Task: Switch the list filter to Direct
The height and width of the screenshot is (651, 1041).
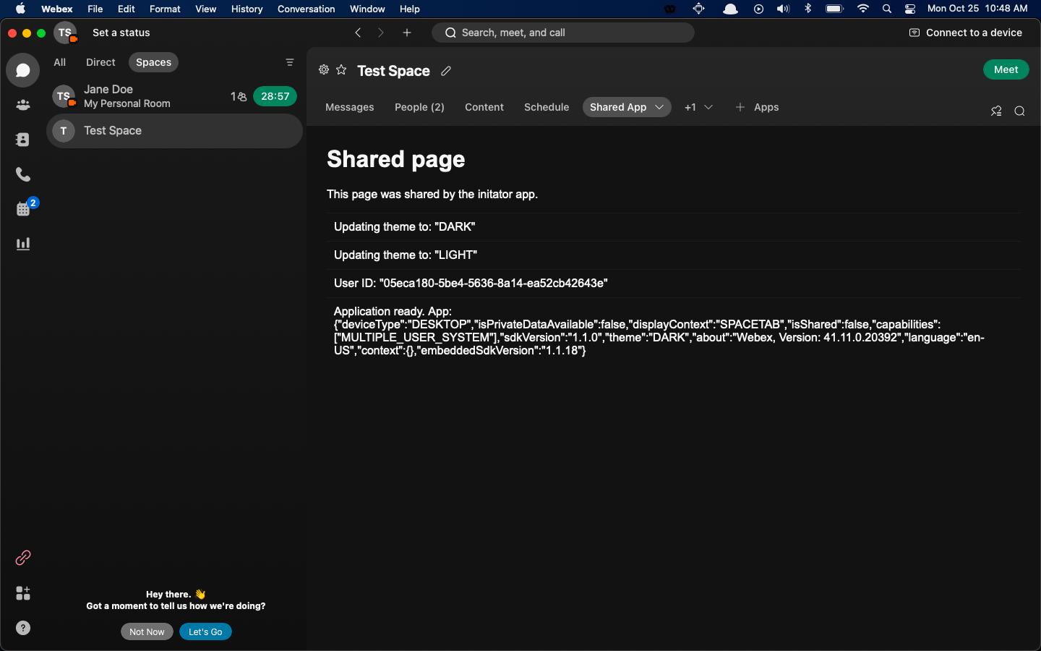Action: tap(100, 62)
